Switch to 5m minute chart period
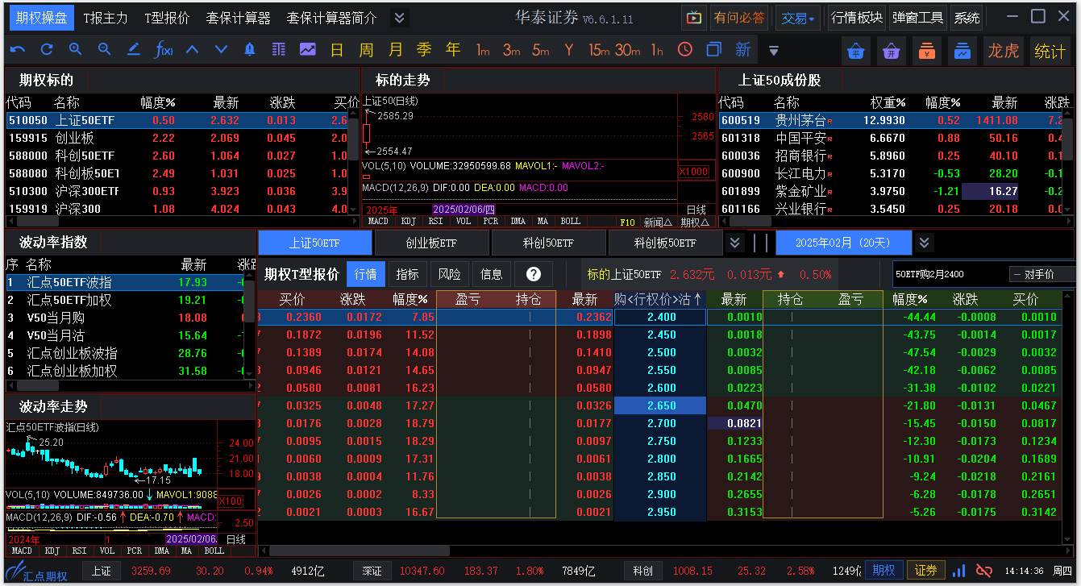Viewport: 1081px width, 586px height. (x=541, y=50)
